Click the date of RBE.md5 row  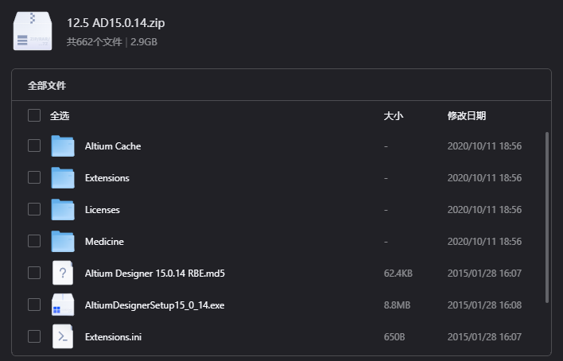(484, 274)
